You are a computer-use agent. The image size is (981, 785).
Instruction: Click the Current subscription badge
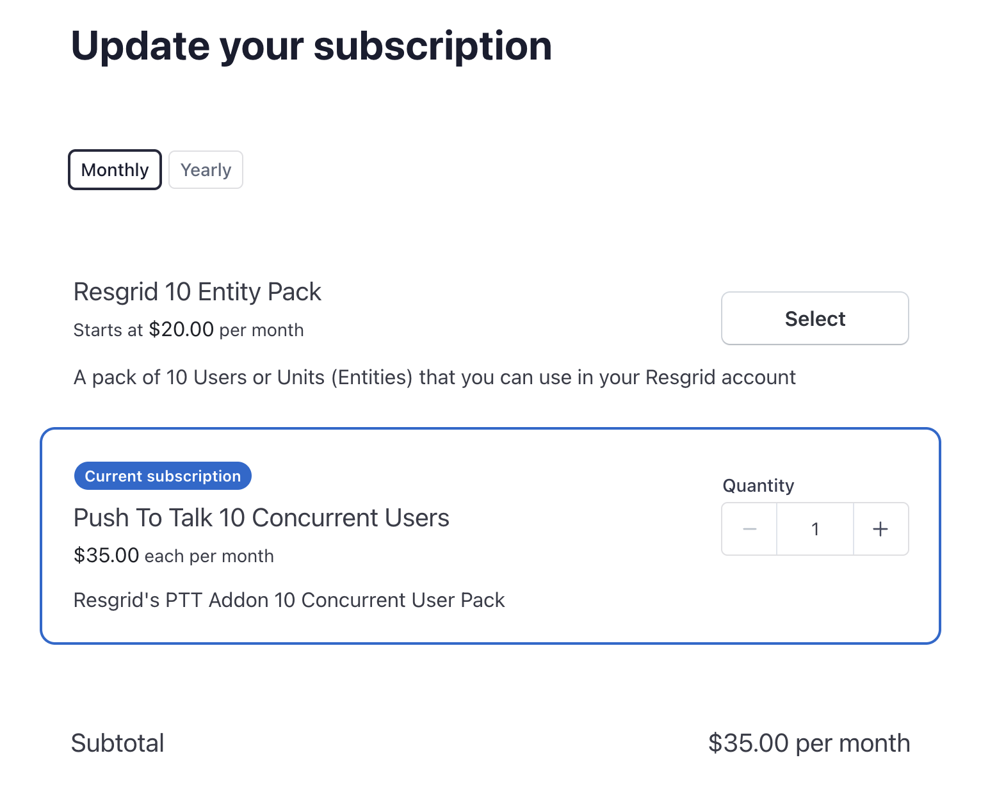(x=163, y=476)
